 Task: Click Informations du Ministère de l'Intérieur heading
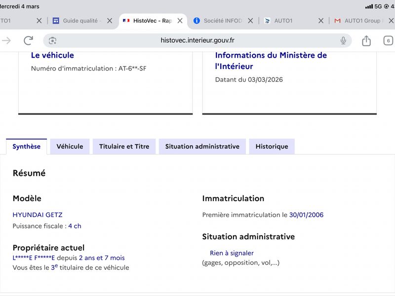pos(271,61)
